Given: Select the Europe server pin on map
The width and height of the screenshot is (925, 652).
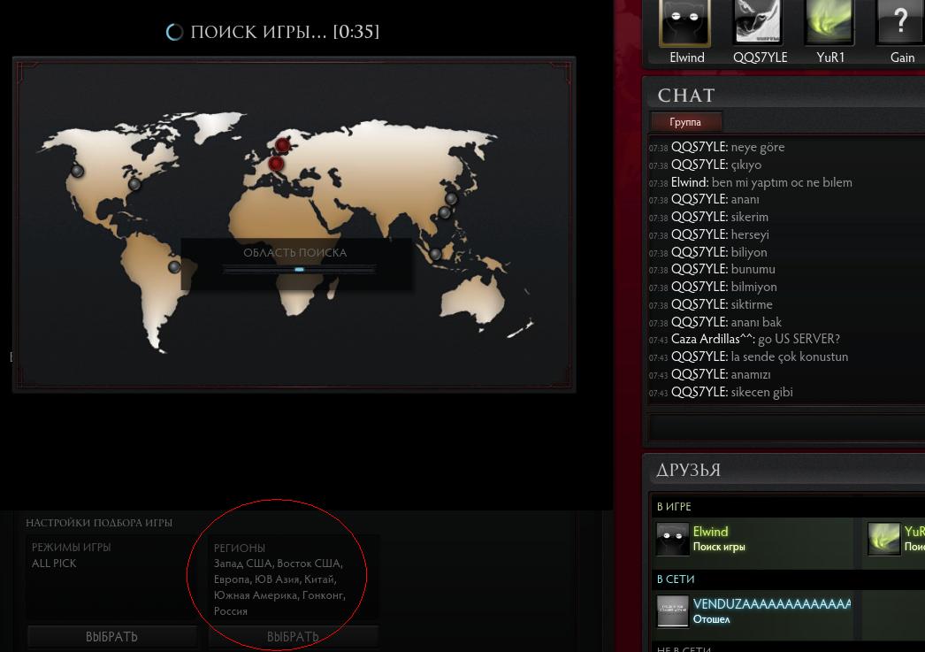Looking at the screenshot, I should (276, 164).
